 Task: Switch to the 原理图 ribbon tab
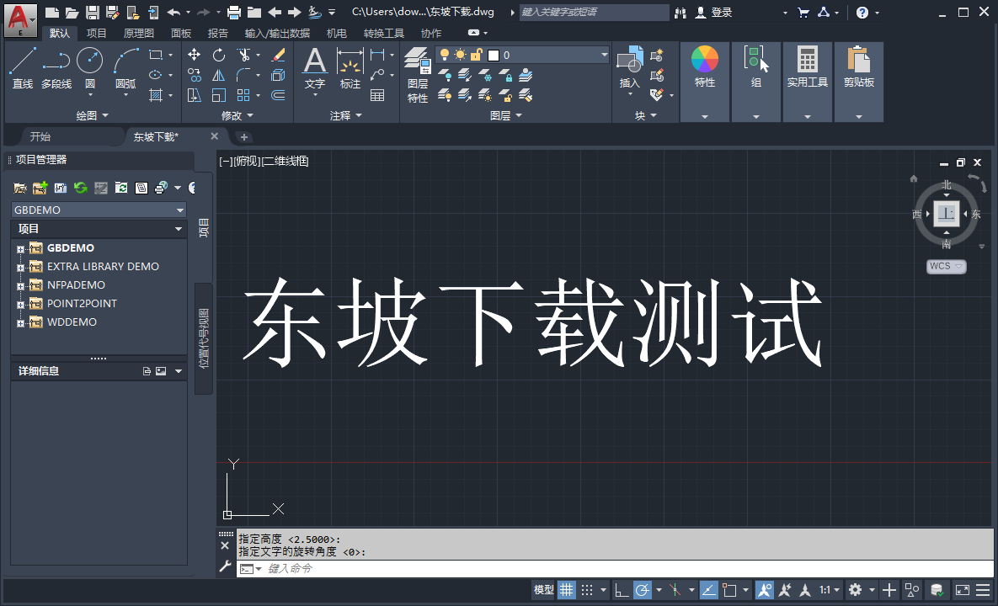[x=137, y=33]
